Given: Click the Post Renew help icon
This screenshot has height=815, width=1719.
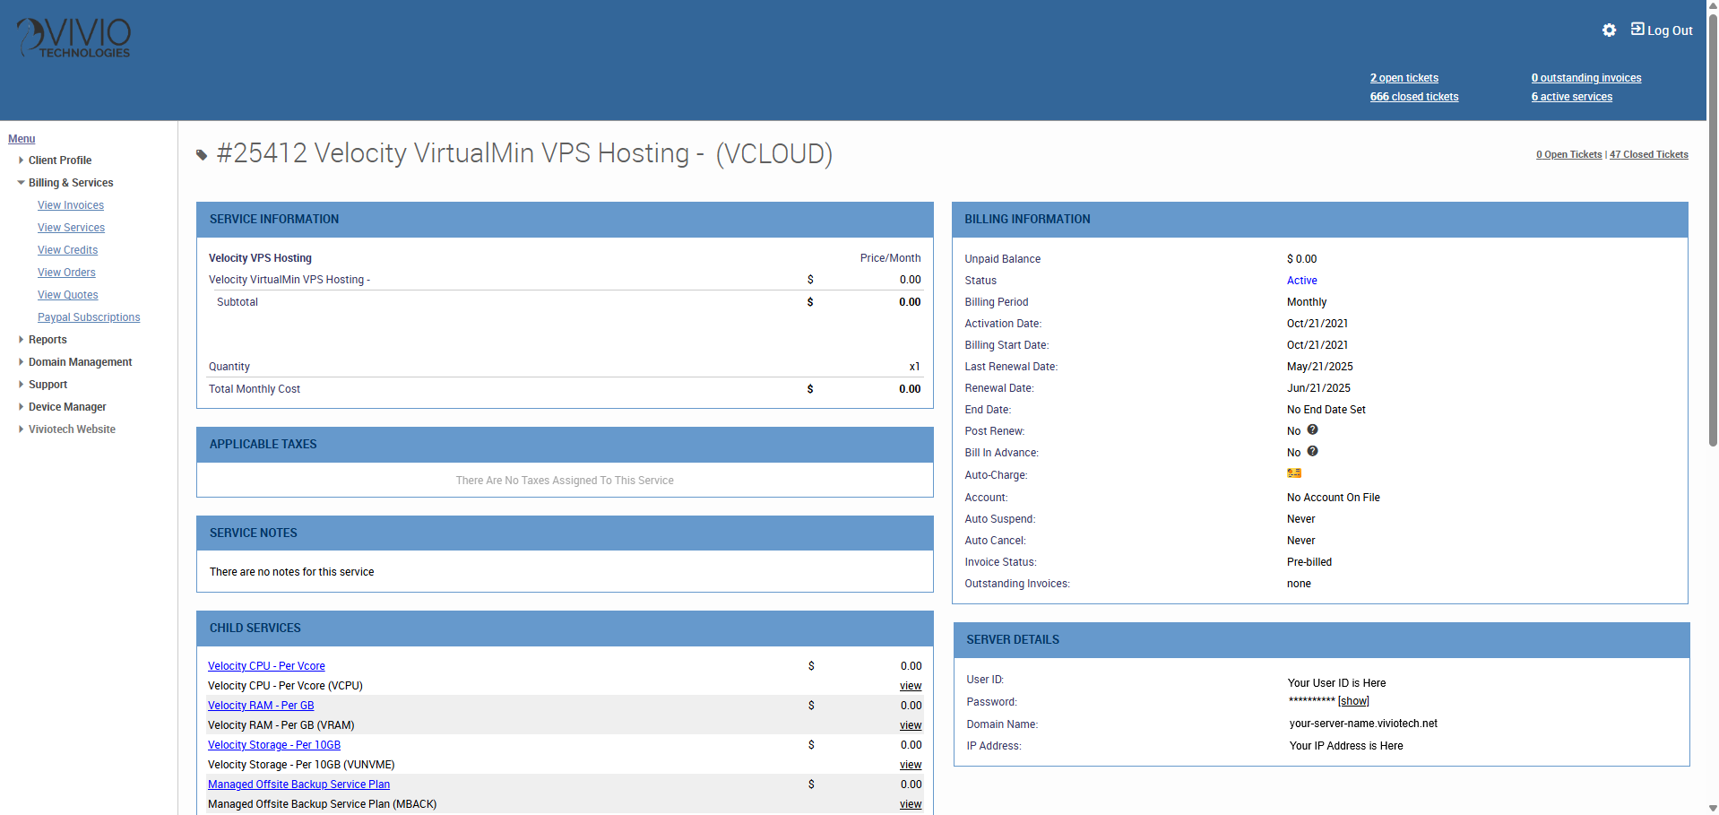Looking at the screenshot, I should pos(1312,430).
